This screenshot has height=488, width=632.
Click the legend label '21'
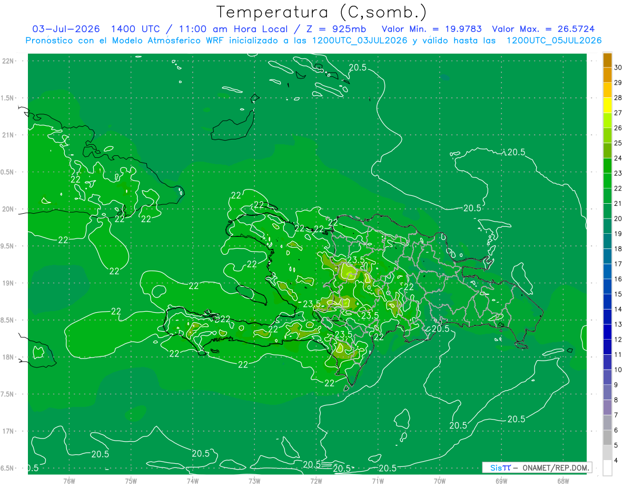618,203
